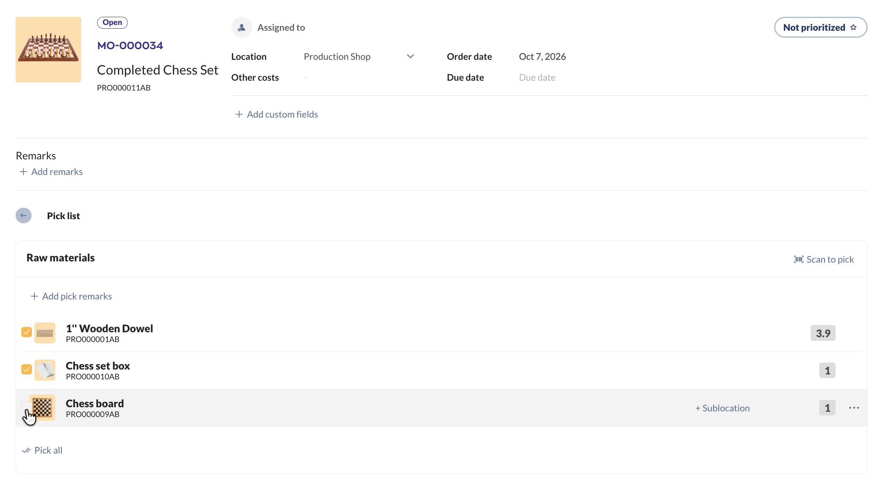Viewport: 884px width, 490px height.
Task: Click the Oct 7, 2026 order date
Action: pyautogui.click(x=542, y=57)
